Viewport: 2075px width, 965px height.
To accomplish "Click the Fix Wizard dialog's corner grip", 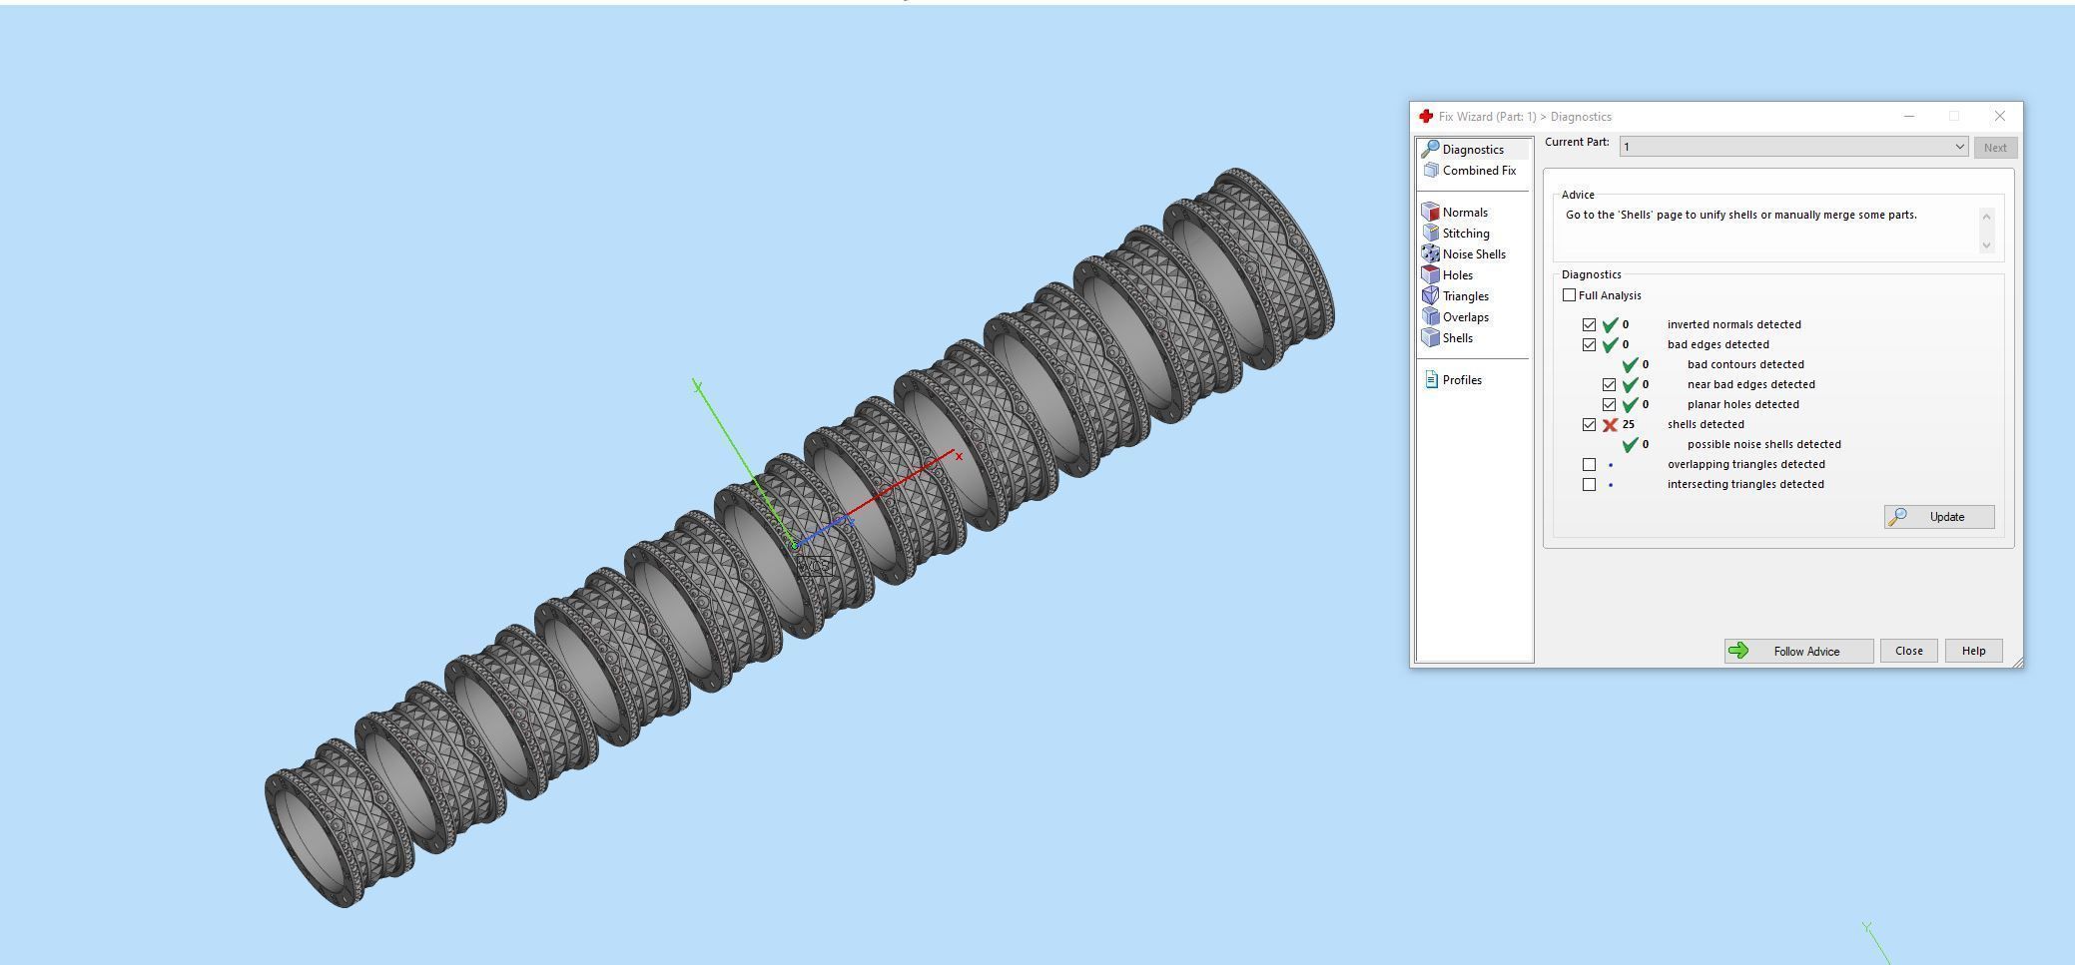I will [x=2017, y=662].
